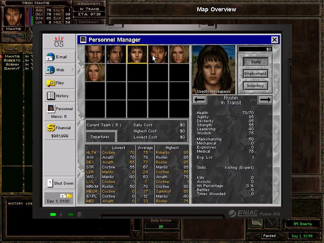This screenshot has height=243, width=324.
Task: Switch to the Inventory view
Action: click(255, 85)
